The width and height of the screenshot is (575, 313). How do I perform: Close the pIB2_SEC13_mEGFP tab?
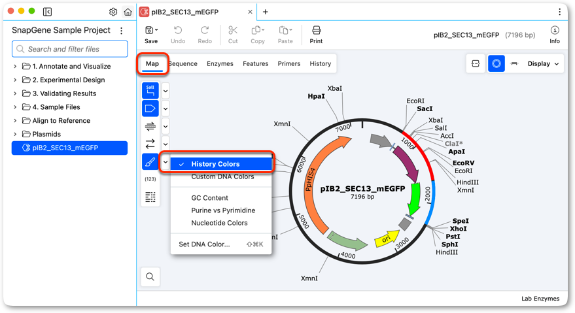pos(250,12)
